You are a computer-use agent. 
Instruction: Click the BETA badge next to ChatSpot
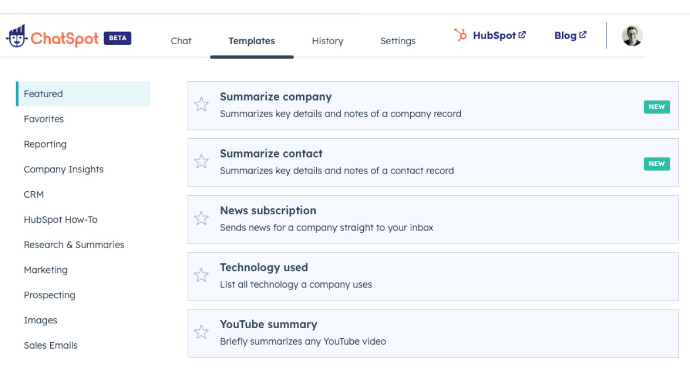[117, 38]
